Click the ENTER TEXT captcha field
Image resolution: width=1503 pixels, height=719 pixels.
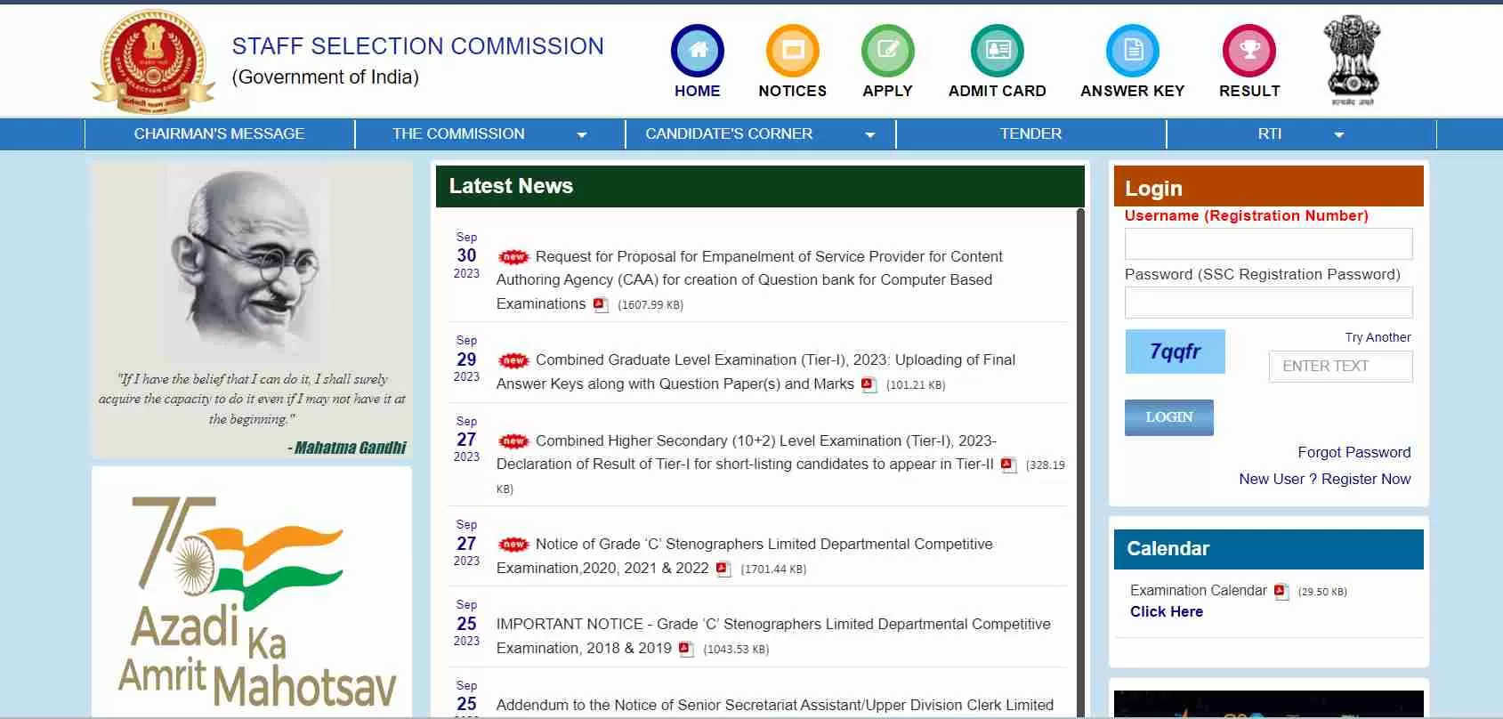(x=1340, y=367)
